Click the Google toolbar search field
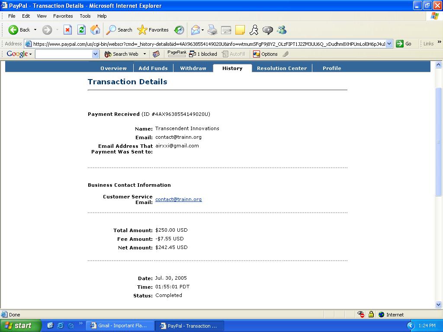443x332 pixels. click(x=64, y=54)
